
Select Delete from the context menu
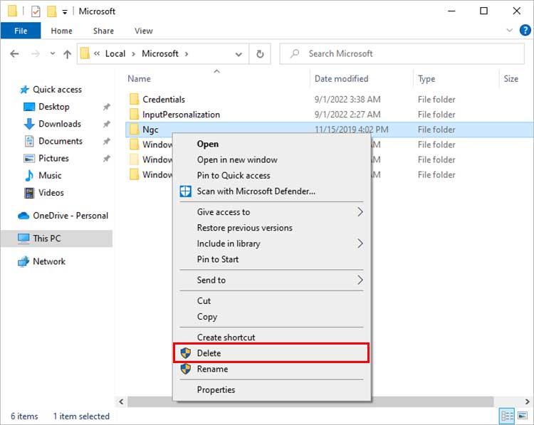click(x=209, y=353)
